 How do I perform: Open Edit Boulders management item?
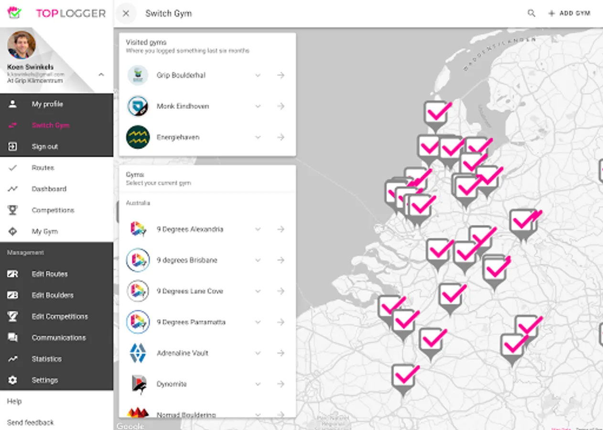point(56,295)
